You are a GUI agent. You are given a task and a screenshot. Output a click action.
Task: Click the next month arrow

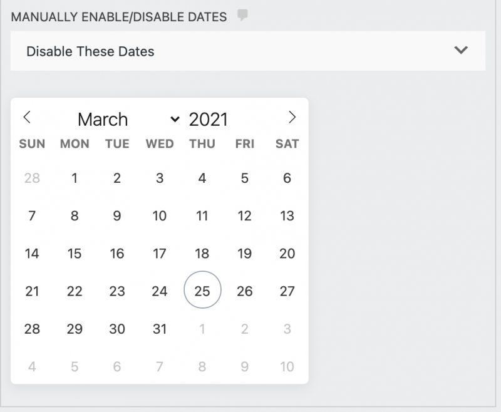click(292, 118)
